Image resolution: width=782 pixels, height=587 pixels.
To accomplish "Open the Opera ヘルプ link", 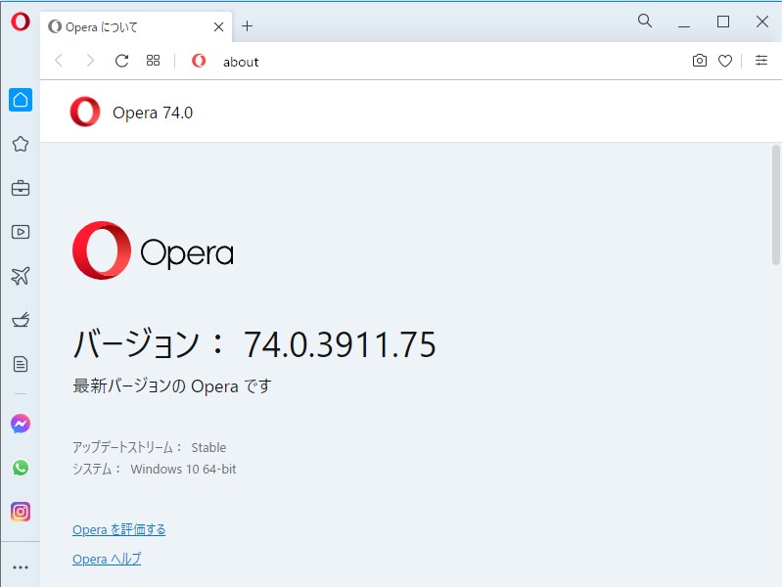I will 107,559.
